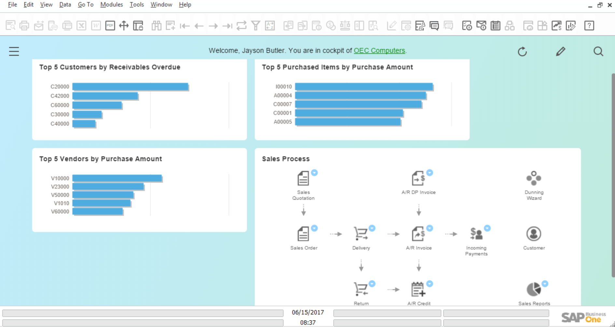Click the Help question mark toolbar icon
Image resolution: width=615 pixels, height=327 pixels.
point(589,26)
